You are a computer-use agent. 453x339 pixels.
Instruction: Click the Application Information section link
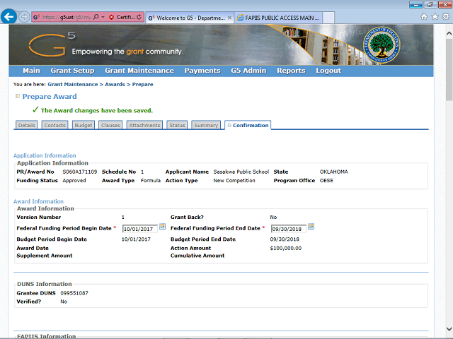(45, 155)
